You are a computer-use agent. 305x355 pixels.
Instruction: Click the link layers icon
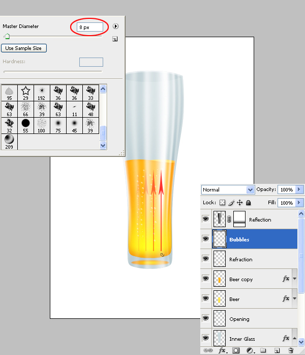tap(207, 350)
